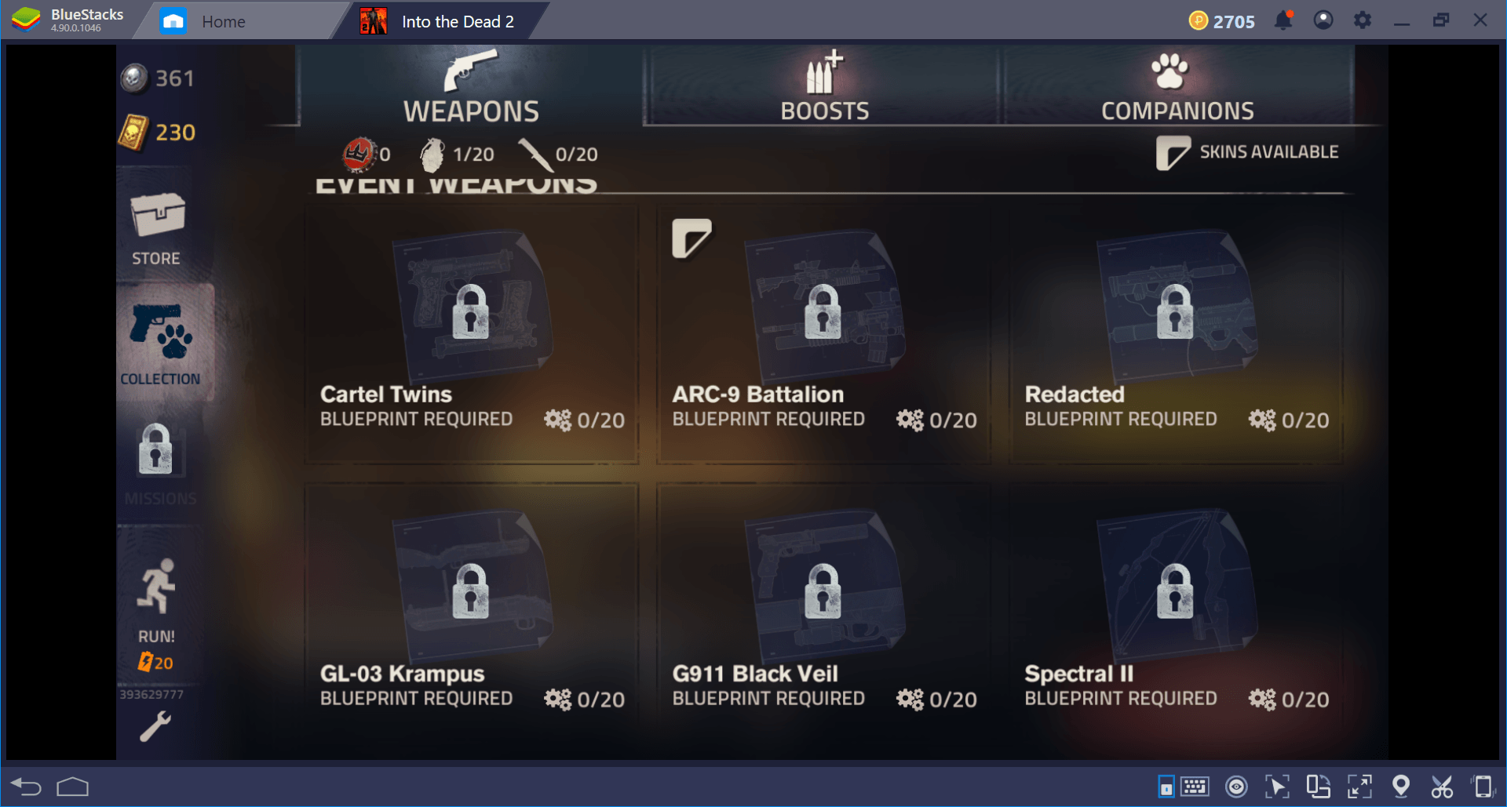Switch to the Boosts tab
The height and width of the screenshot is (807, 1507).
coord(823,86)
